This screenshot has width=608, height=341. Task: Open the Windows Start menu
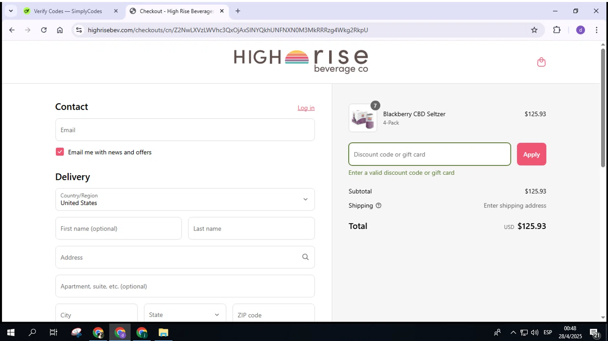click(11, 333)
